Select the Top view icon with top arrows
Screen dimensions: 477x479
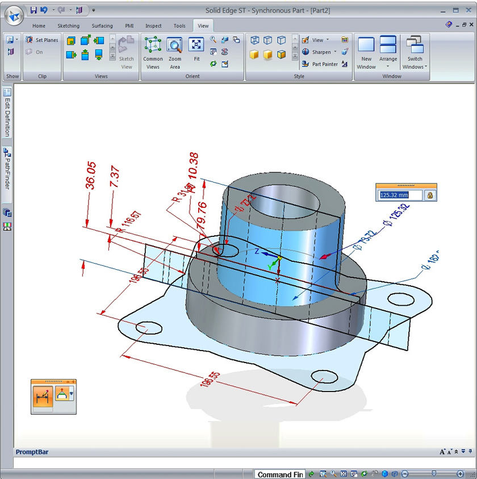(85, 55)
